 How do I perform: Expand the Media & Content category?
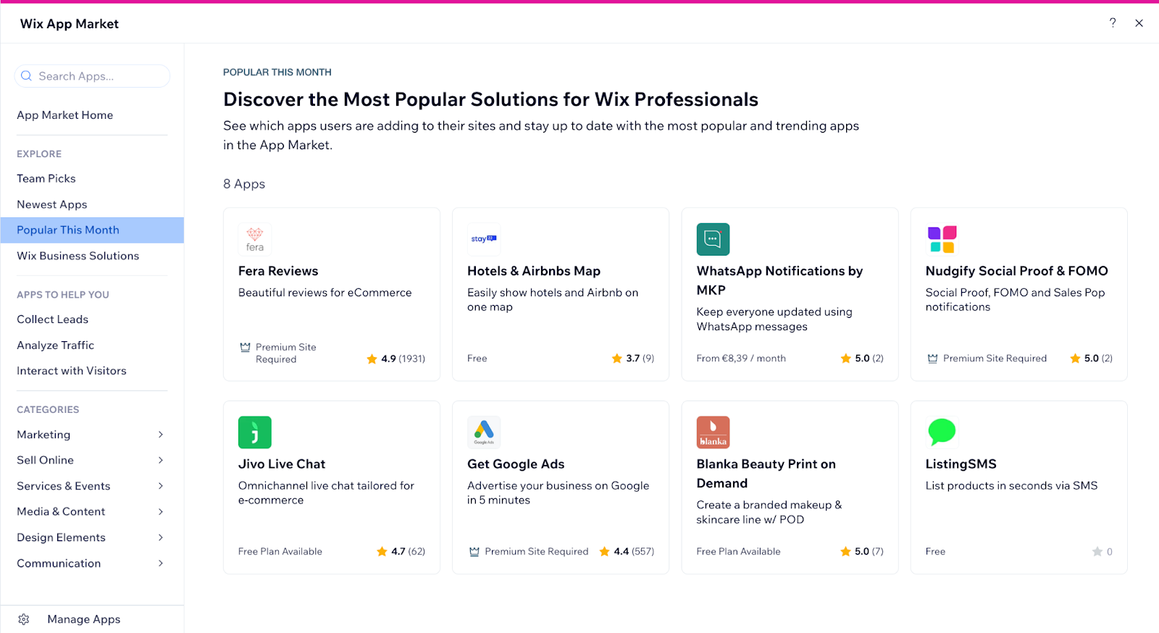[x=161, y=511]
